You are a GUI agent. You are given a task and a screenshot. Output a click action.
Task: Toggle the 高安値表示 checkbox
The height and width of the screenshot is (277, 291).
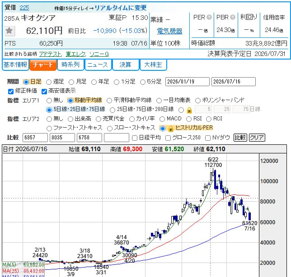click(44, 91)
